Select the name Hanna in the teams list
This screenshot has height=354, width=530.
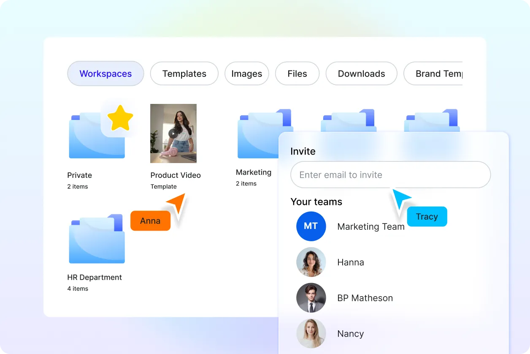tap(351, 262)
